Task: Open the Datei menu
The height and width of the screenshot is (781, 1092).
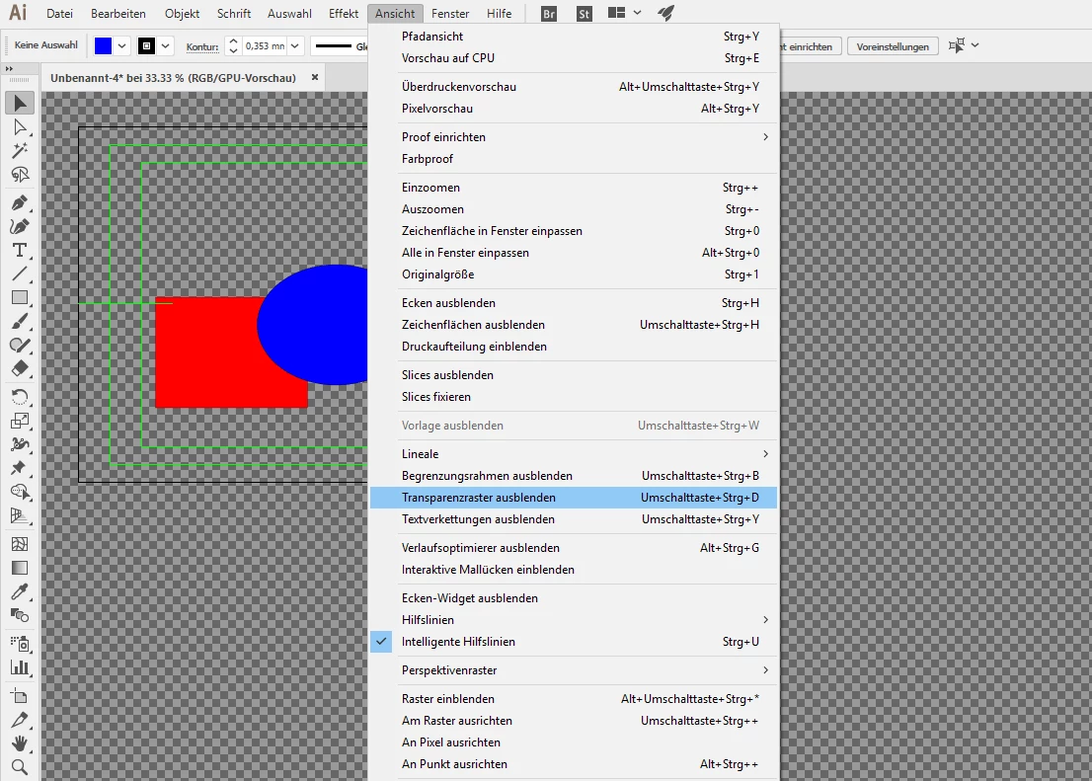Action: point(59,13)
